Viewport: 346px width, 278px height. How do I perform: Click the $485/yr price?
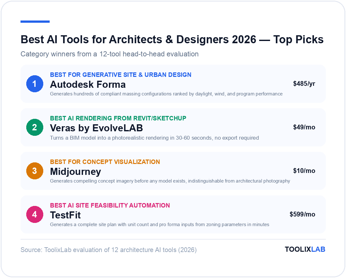pyautogui.click(x=304, y=84)
